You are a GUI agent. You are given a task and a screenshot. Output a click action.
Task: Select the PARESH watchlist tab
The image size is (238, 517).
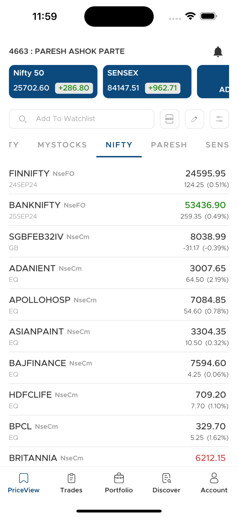pos(169,145)
